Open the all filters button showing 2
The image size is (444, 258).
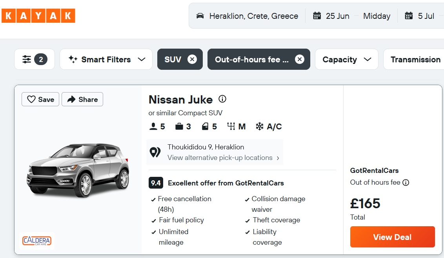pos(35,59)
